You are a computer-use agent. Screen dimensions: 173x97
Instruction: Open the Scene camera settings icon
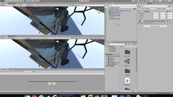pyautogui.click(x=73, y=5)
